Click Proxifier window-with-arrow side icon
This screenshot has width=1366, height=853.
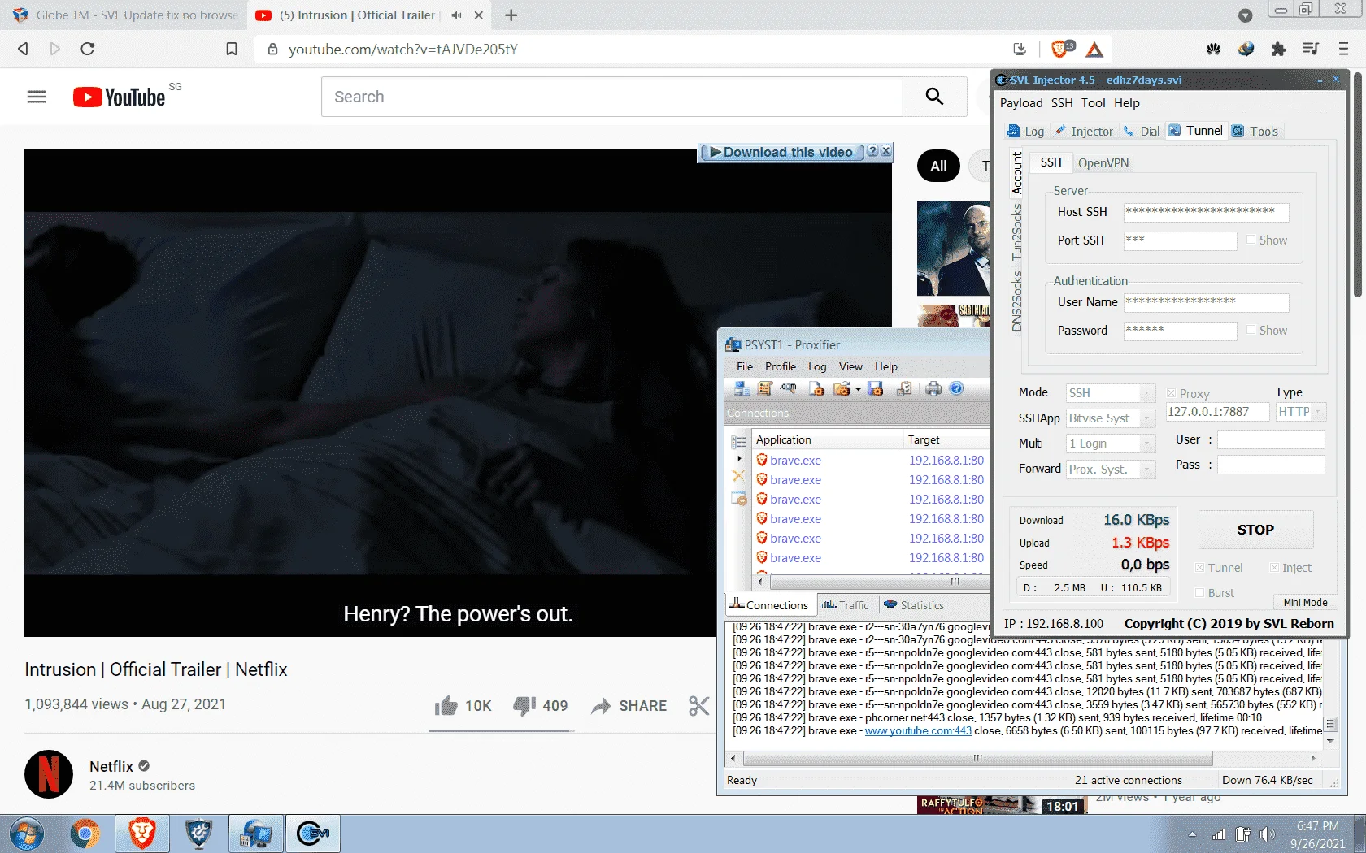(738, 499)
